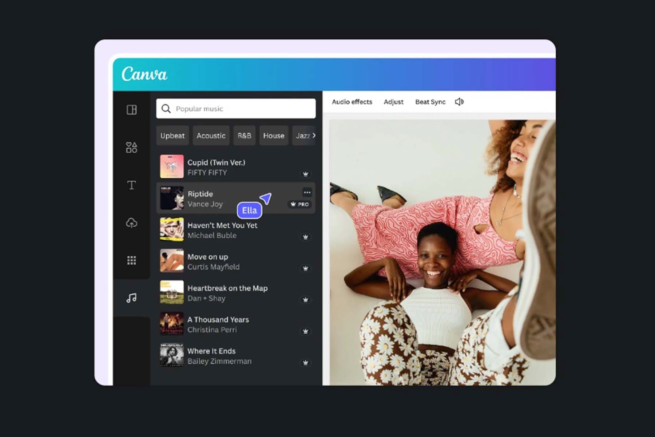Select A Thousand Years album thumbnail

172,323
